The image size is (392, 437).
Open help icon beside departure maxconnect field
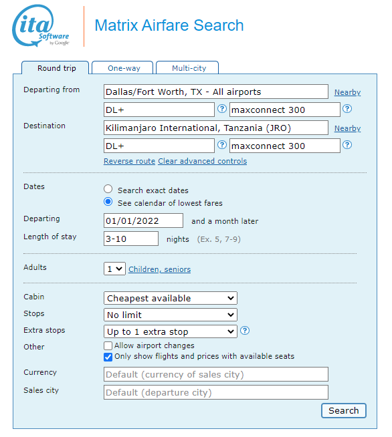pyautogui.click(x=347, y=109)
